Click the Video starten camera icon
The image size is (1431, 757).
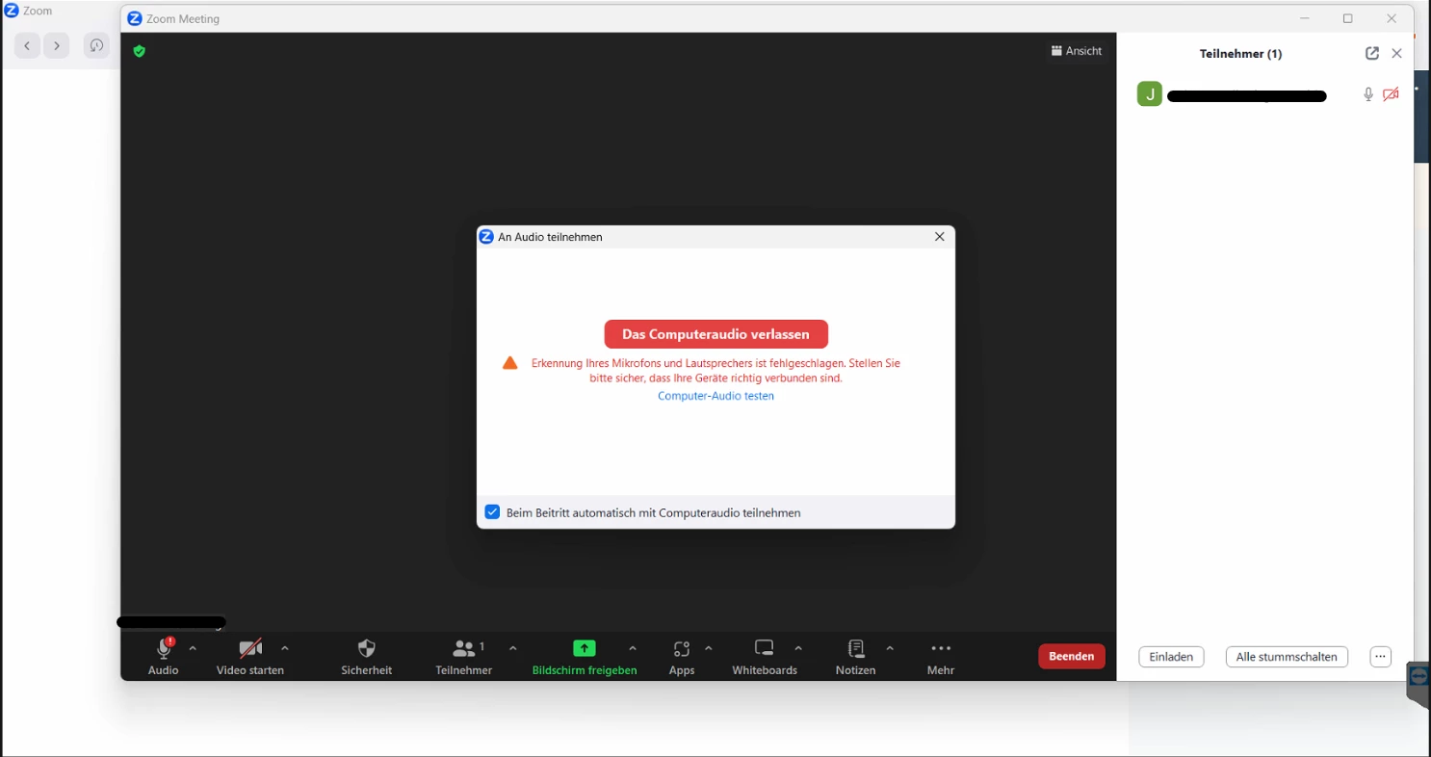pyautogui.click(x=250, y=648)
